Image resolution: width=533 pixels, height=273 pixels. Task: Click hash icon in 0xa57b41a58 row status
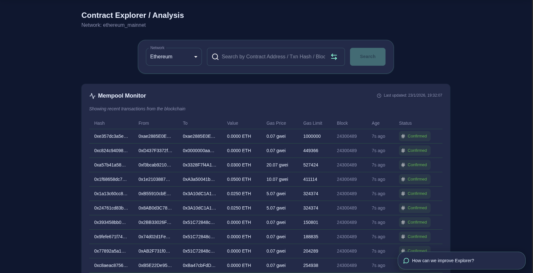point(403,165)
